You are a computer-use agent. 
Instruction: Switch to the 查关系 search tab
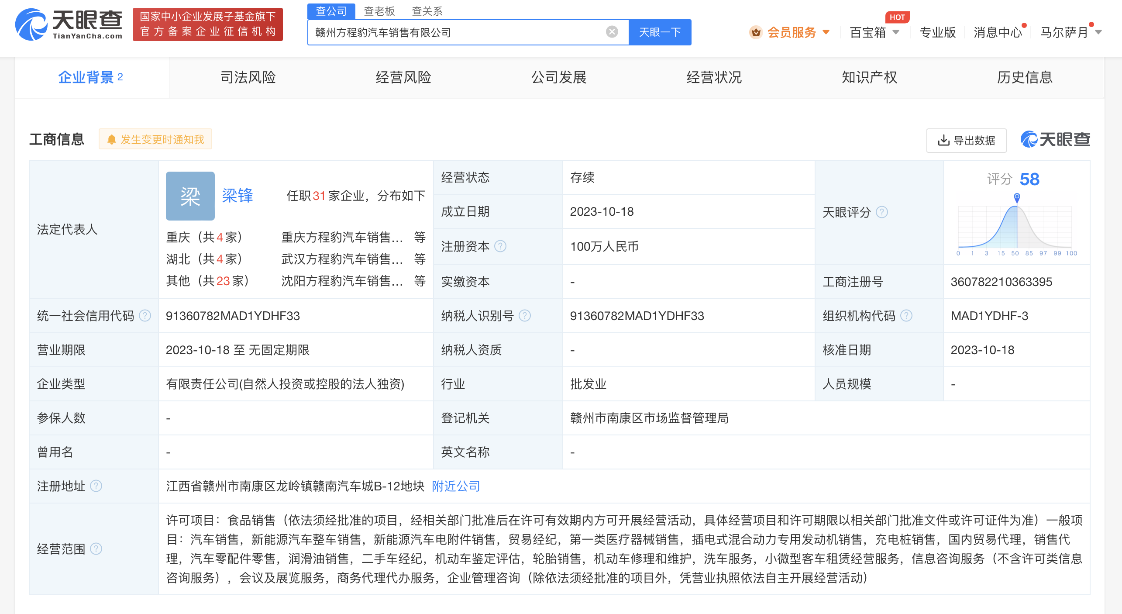427,11
